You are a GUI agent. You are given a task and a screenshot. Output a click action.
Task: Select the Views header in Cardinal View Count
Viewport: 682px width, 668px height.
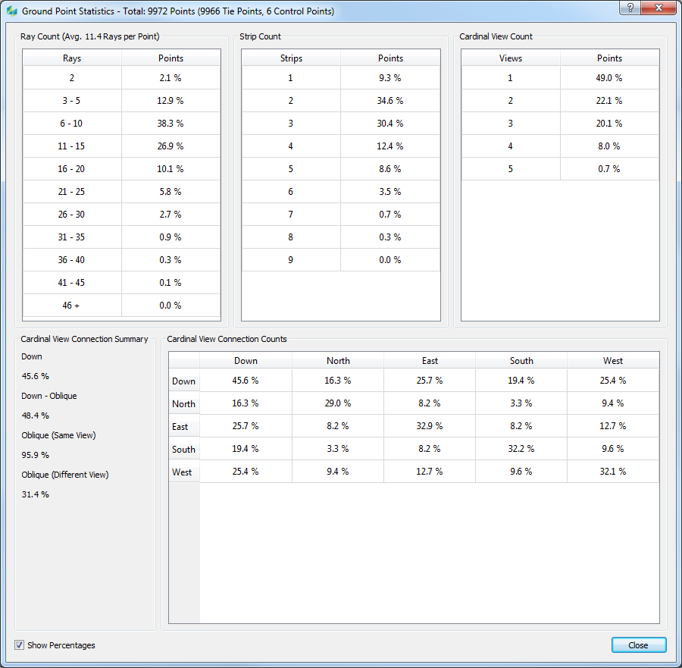coord(510,58)
